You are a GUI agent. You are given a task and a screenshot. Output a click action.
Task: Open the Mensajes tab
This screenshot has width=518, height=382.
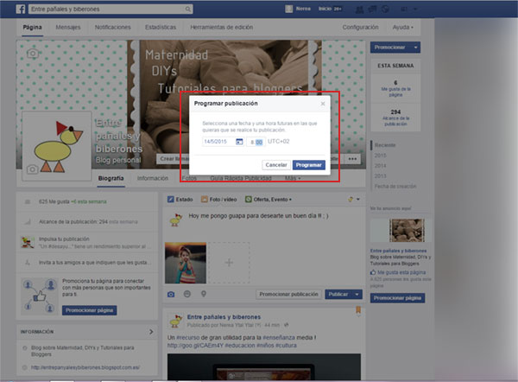68,27
